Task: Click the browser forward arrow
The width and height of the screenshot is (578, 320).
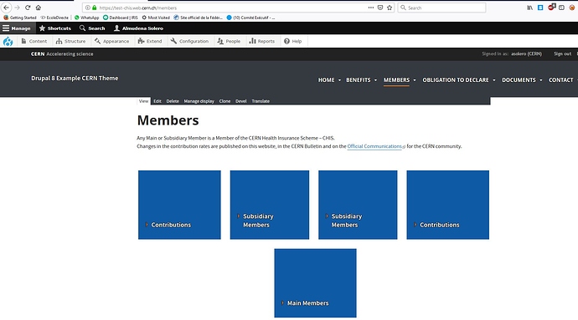Action: pyautogui.click(x=17, y=8)
